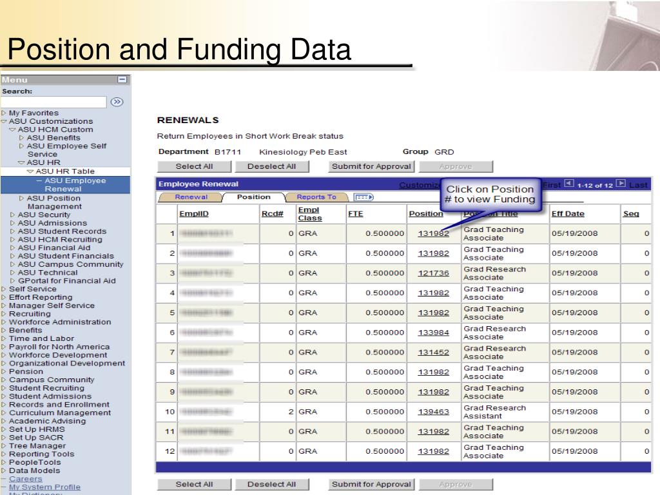660x495 pixels.
Task: Open the Time and Labor menu item
Action: (x=41, y=338)
